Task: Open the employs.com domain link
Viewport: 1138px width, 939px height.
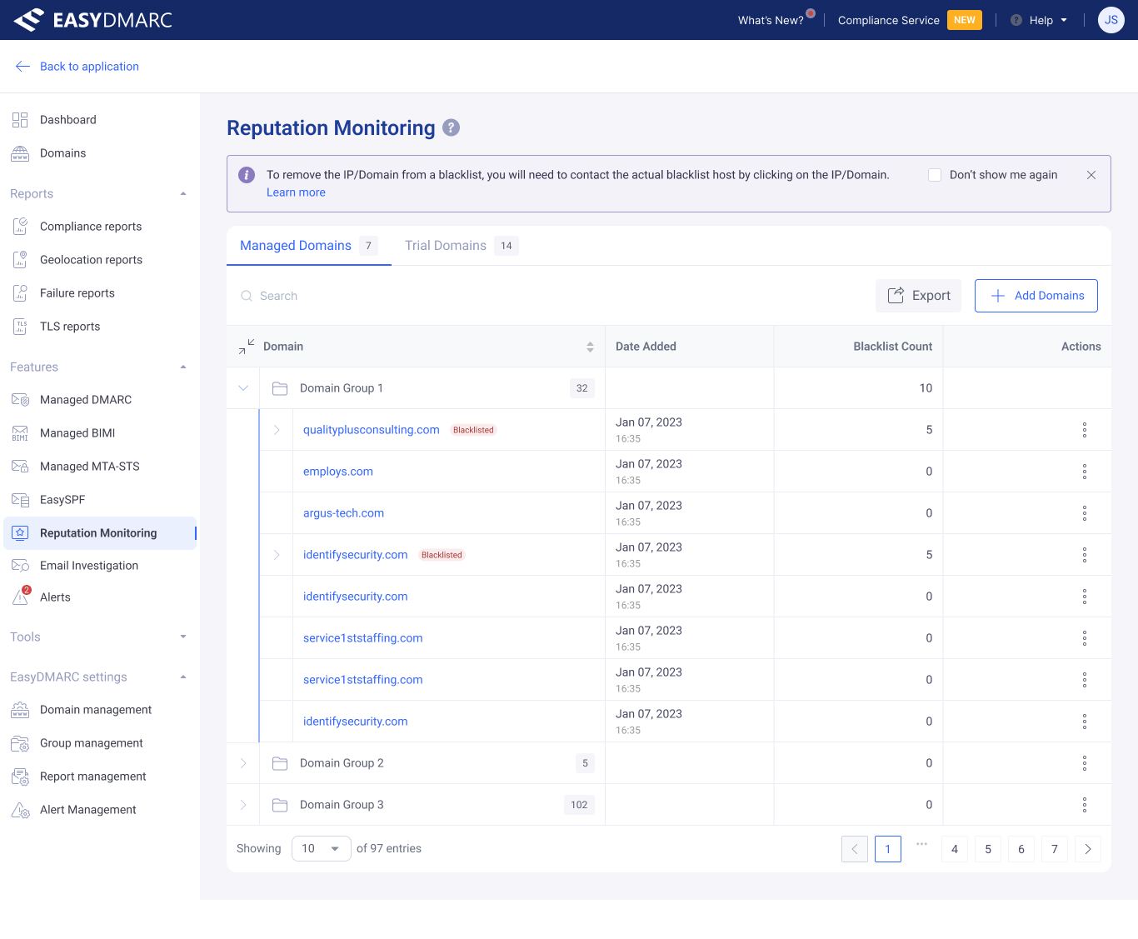Action: (x=338, y=472)
